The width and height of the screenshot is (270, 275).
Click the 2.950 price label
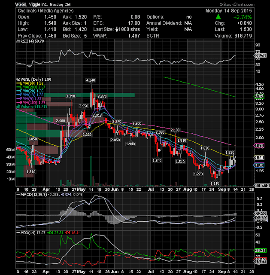(x=84, y=106)
